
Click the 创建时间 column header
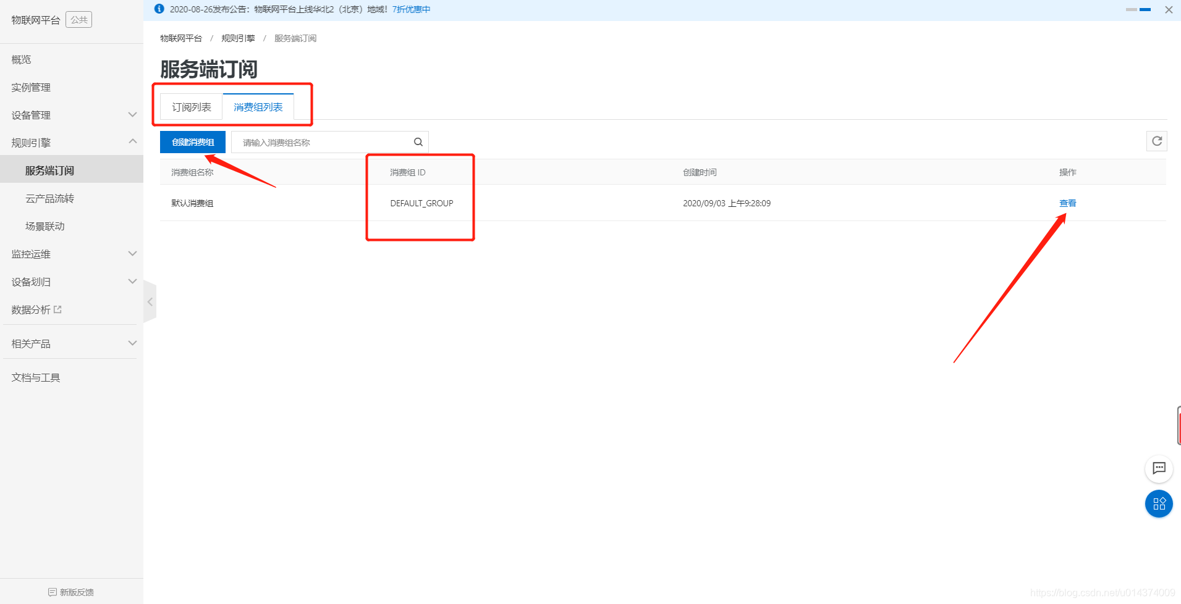(700, 172)
